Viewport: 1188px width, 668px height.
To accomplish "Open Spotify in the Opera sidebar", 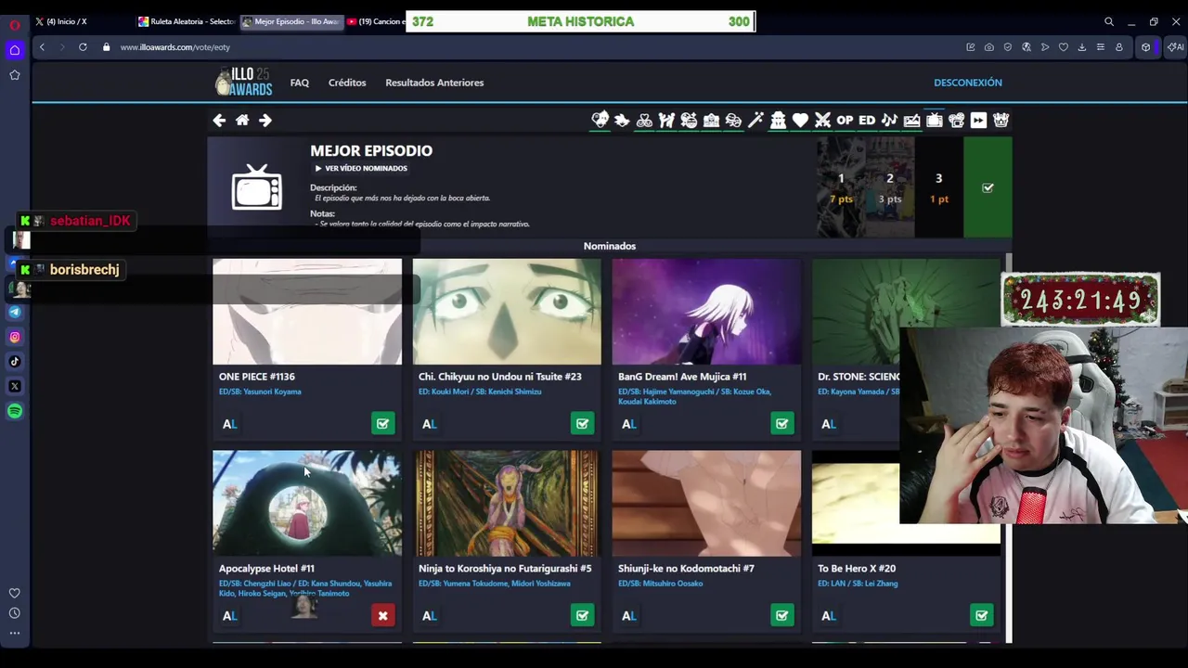I will pyautogui.click(x=15, y=411).
